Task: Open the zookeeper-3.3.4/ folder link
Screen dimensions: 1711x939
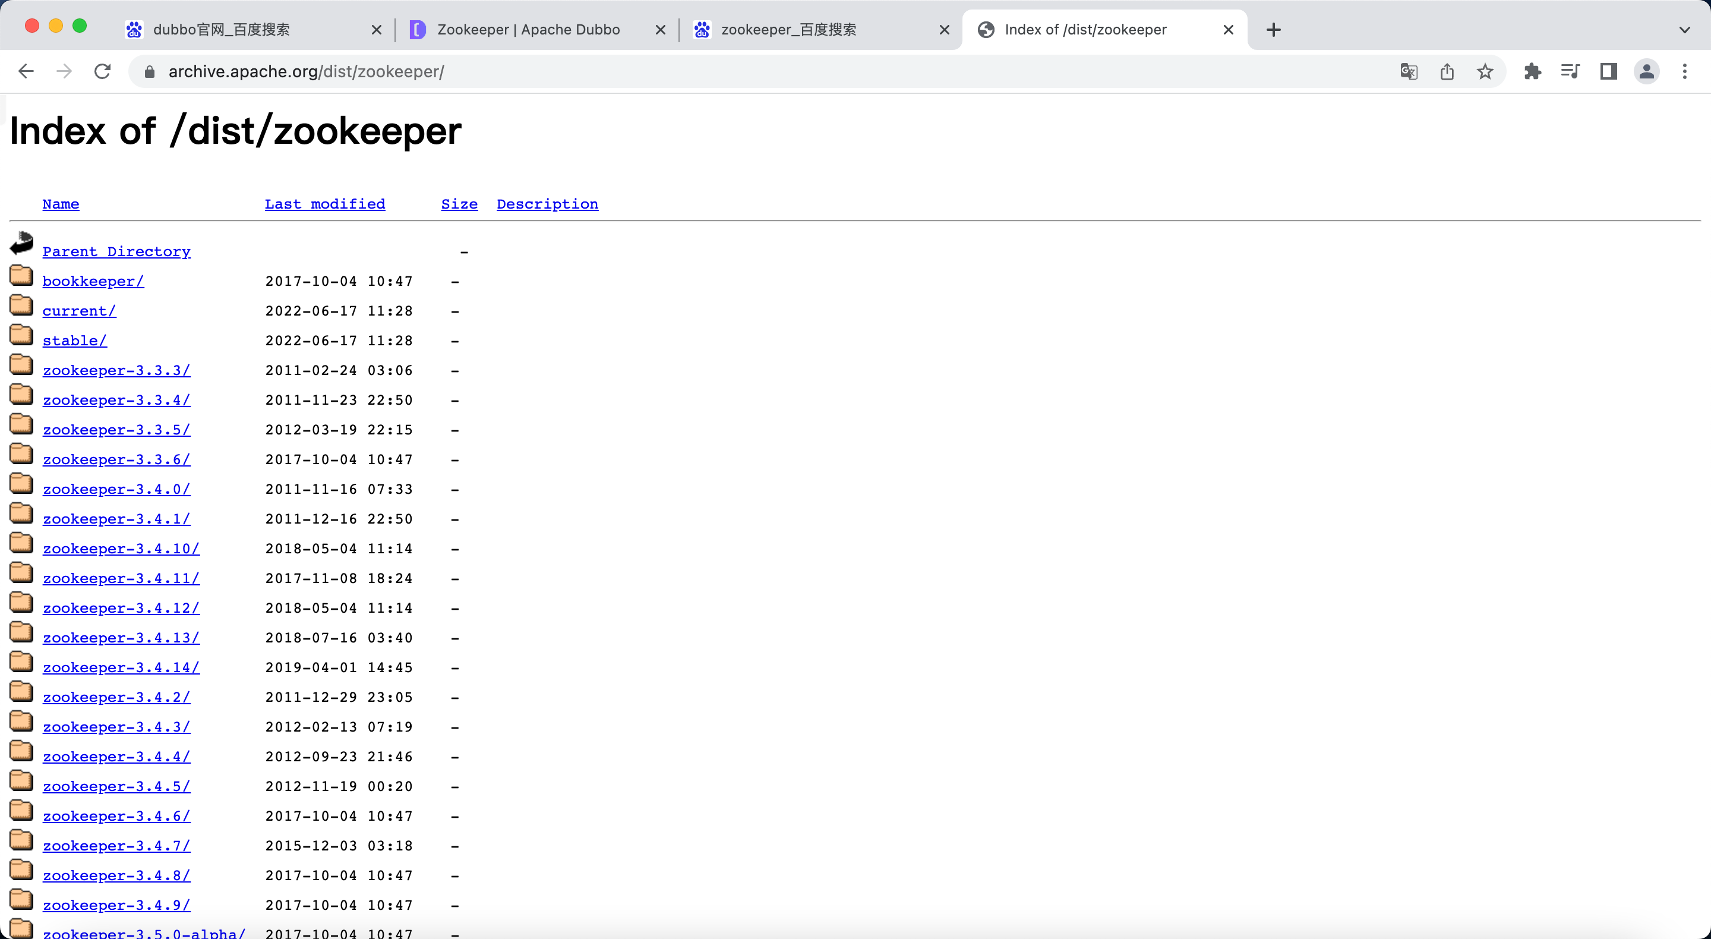Action: point(116,400)
